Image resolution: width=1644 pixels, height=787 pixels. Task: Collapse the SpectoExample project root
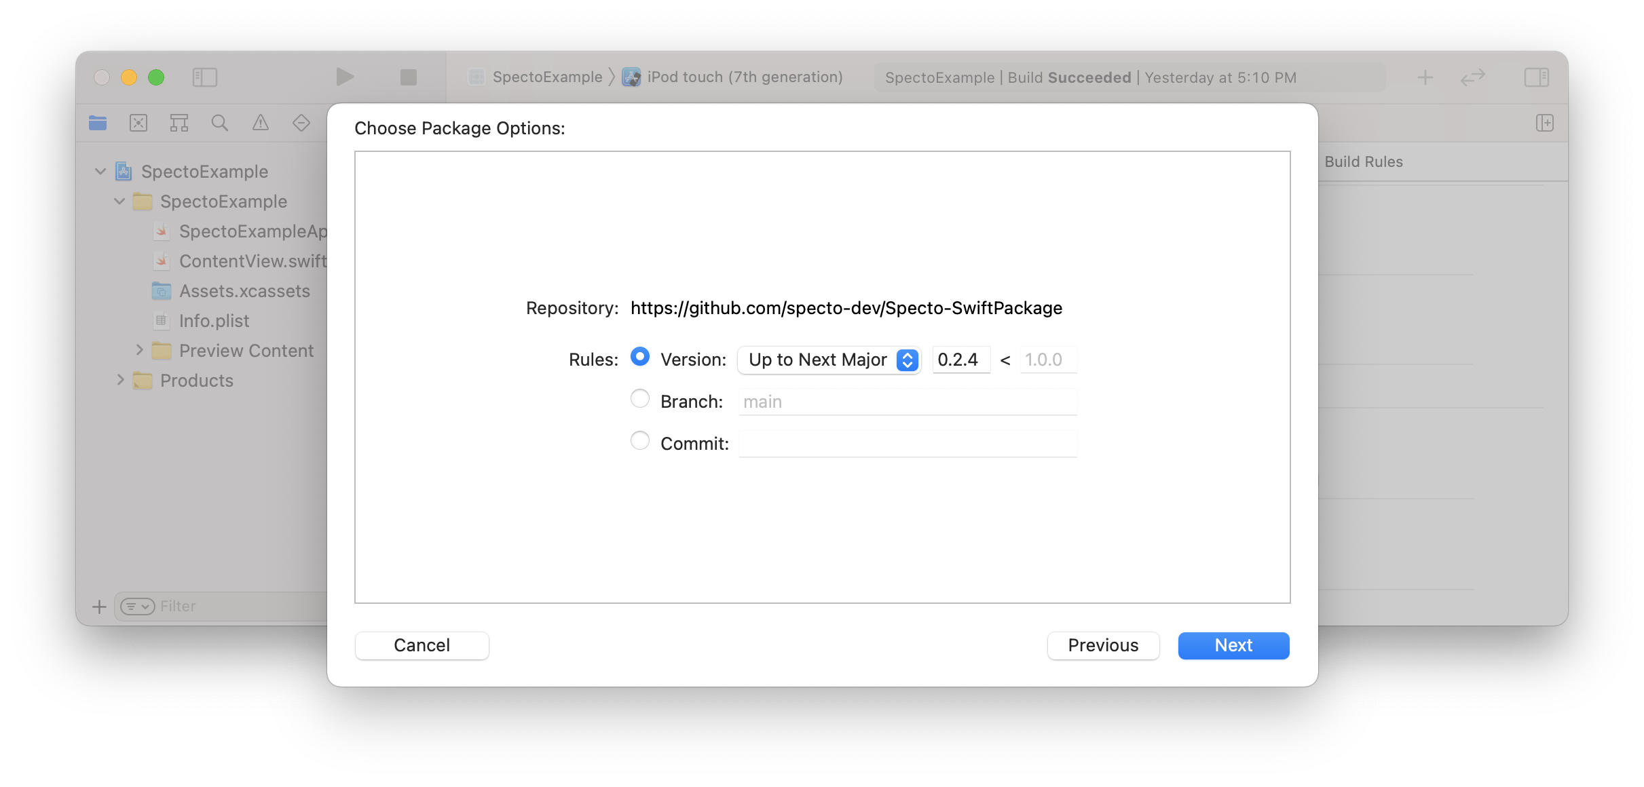100,172
